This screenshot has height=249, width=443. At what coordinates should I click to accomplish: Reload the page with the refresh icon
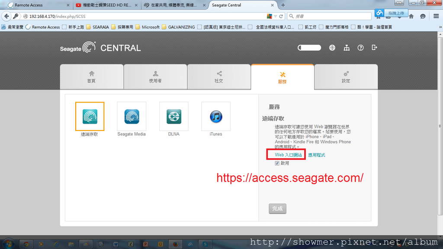point(281,16)
